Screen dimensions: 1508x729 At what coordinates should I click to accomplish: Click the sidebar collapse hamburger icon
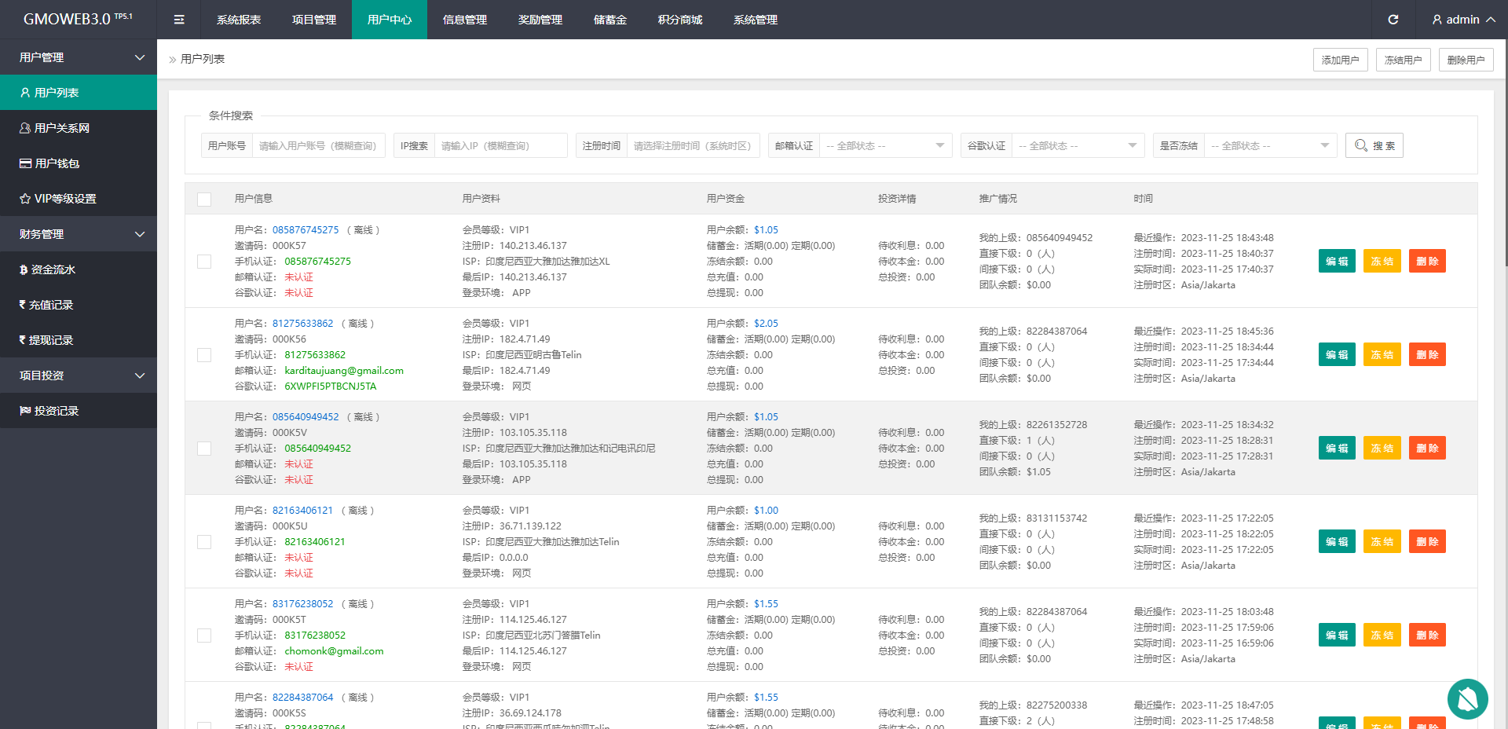[x=179, y=20]
